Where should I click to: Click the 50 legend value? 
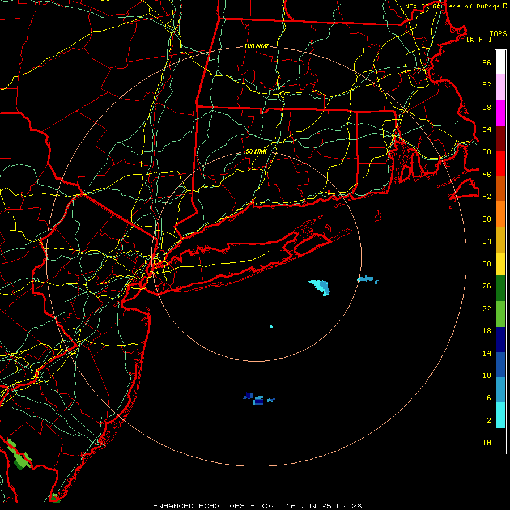[x=487, y=152]
